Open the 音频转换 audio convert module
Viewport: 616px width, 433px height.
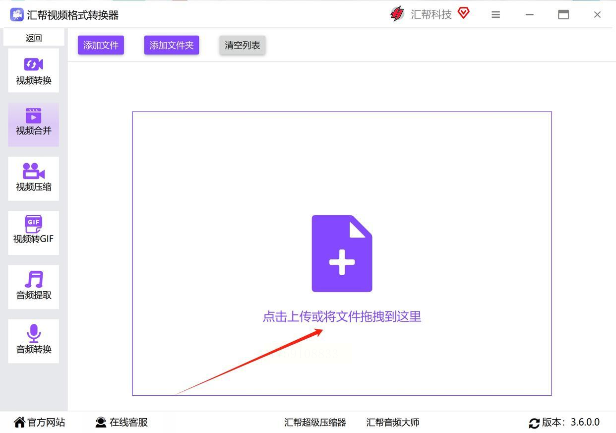[33, 341]
